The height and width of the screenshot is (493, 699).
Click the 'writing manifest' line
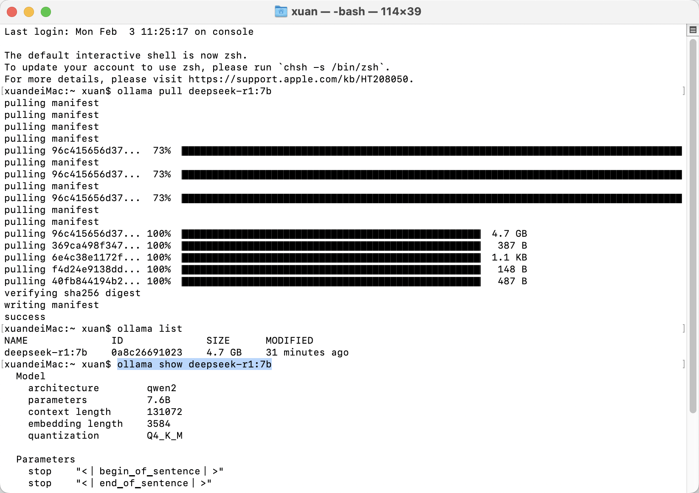(52, 305)
